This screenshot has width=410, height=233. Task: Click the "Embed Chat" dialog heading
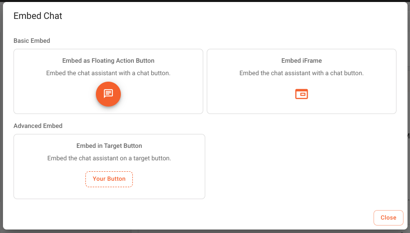click(38, 16)
